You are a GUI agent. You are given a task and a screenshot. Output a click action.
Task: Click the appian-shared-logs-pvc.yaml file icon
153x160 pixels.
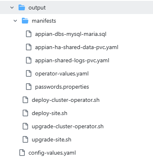pos(28,60)
